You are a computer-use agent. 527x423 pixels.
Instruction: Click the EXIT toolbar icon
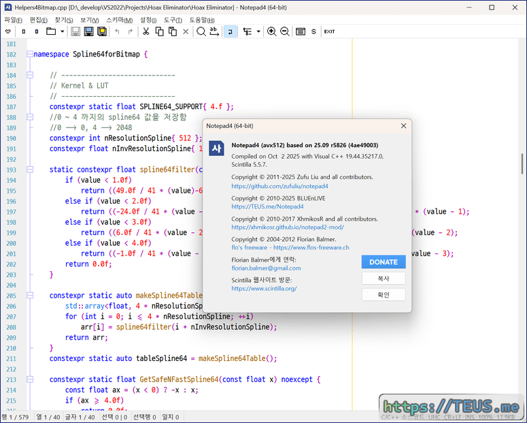(x=329, y=31)
